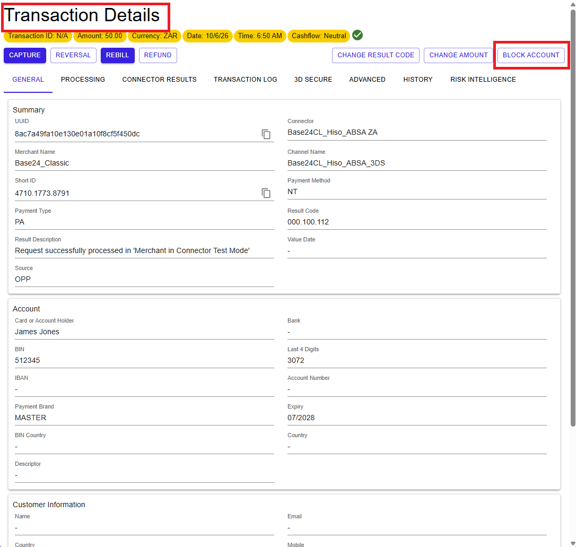Click the Currency: ZAR chip

pyautogui.click(x=155, y=36)
